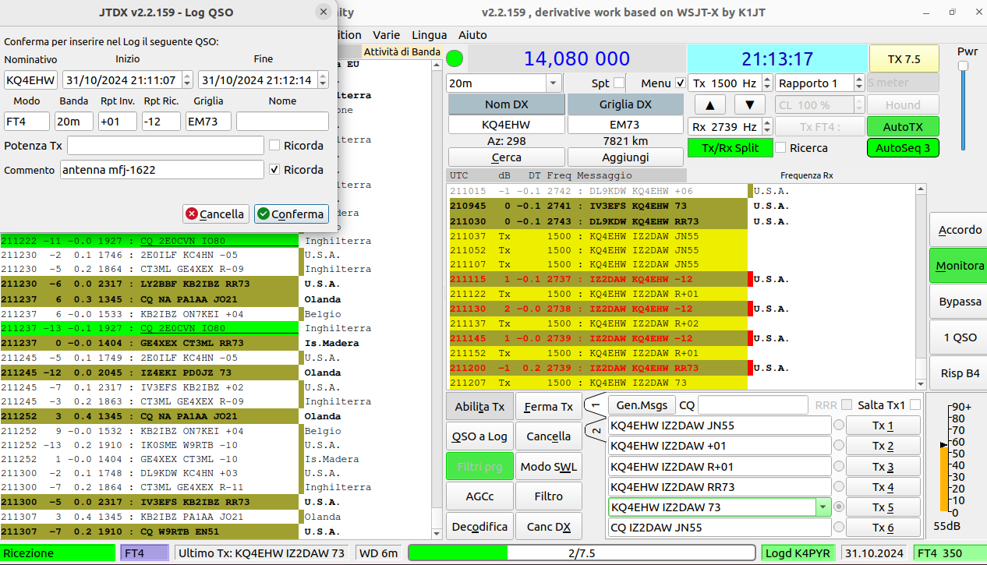Click the down arrow frequency button
The height and width of the screenshot is (565, 987).
(749, 105)
